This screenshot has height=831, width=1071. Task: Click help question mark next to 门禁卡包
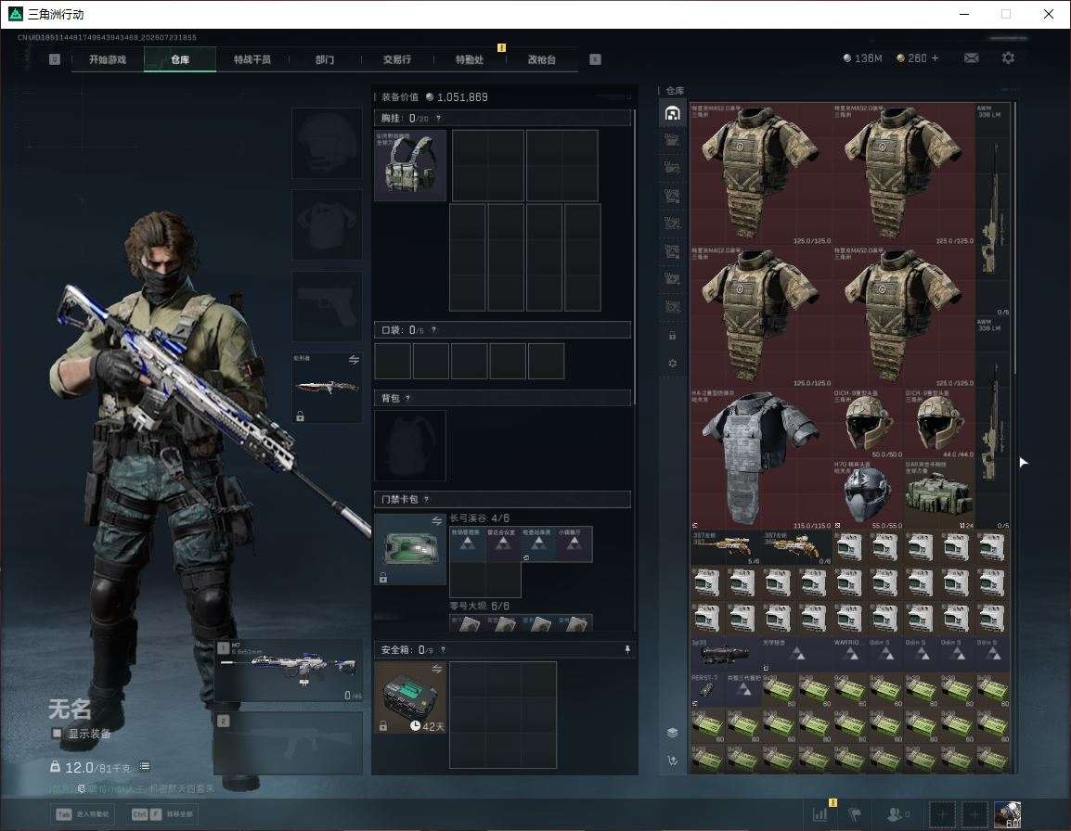click(x=426, y=499)
